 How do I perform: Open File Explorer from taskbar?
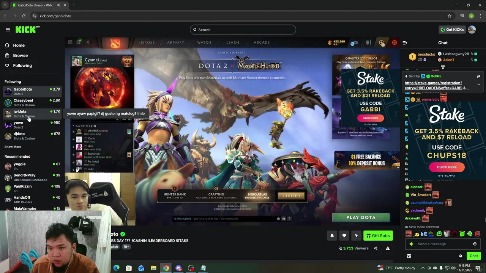pyautogui.click(x=153, y=268)
